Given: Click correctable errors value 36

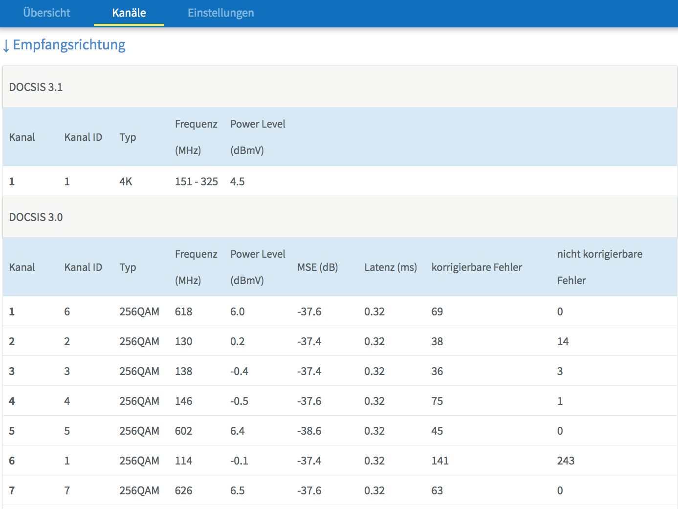Looking at the screenshot, I should pos(437,371).
